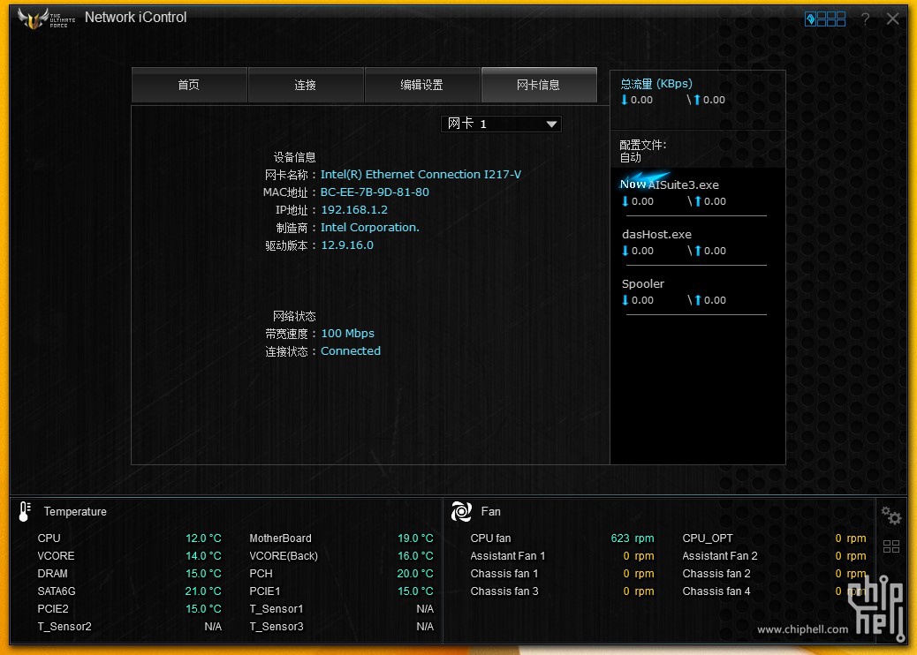Select Spooler in the process list
917x655 pixels.
tap(643, 284)
